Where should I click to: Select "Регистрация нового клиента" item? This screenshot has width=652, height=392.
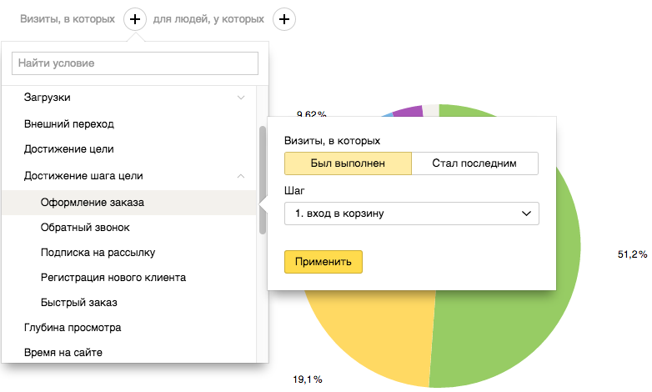pyautogui.click(x=113, y=277)
